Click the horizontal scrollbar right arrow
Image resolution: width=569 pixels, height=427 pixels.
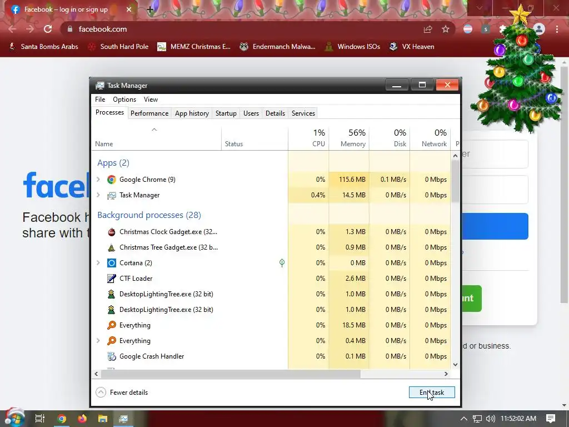coord(446,374)
